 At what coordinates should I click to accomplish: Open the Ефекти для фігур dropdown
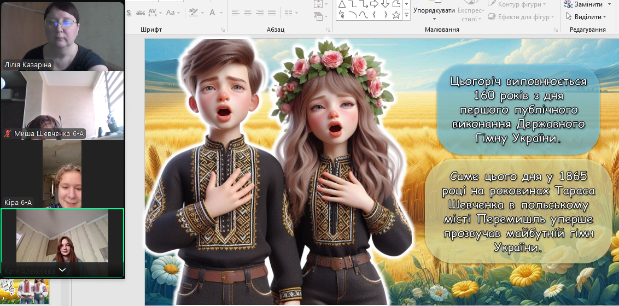(x=521, y=17)
